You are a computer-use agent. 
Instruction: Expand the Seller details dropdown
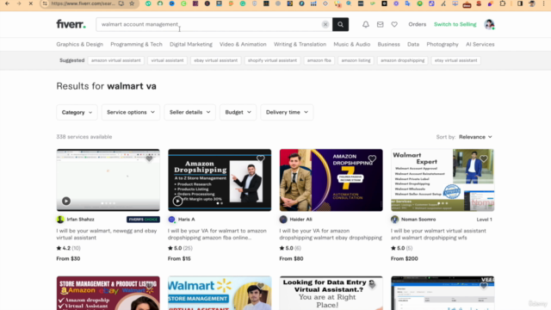tap(189, 113)
